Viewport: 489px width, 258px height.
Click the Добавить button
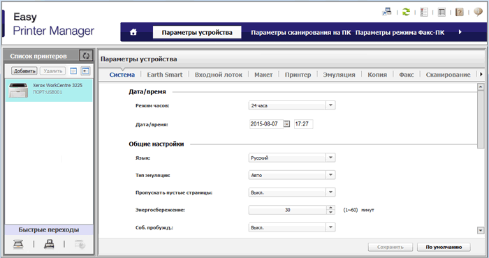point(24,71)
